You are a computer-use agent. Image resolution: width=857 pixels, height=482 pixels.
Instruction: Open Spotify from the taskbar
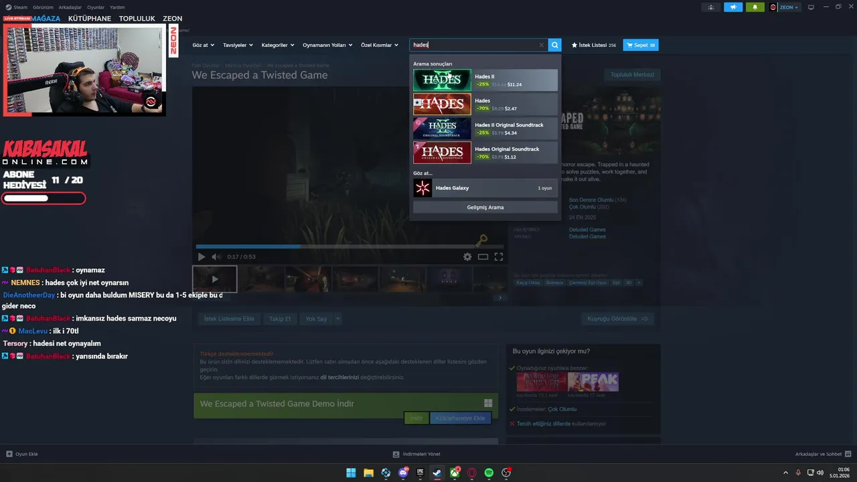[x=489, y=473]
